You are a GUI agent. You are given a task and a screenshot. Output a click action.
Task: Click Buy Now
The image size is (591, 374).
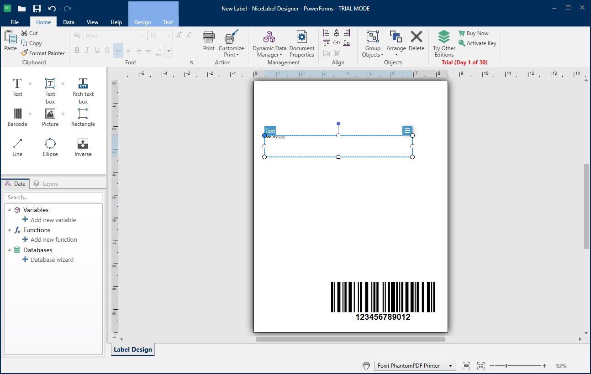473,33
